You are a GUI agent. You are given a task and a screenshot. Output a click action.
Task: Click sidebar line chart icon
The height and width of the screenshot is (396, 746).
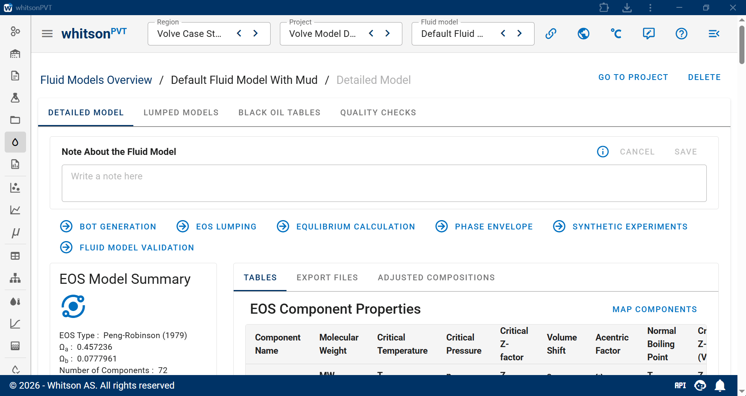tap(15, 210)
